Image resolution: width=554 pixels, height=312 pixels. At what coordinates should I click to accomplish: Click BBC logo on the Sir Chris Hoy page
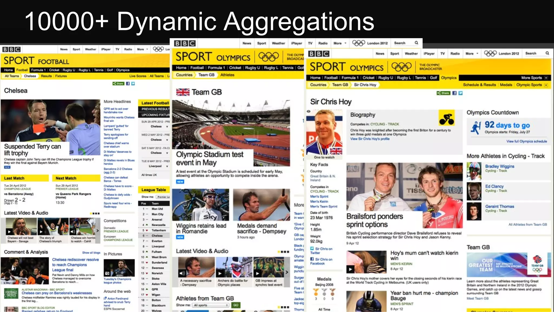coord(319,54)
